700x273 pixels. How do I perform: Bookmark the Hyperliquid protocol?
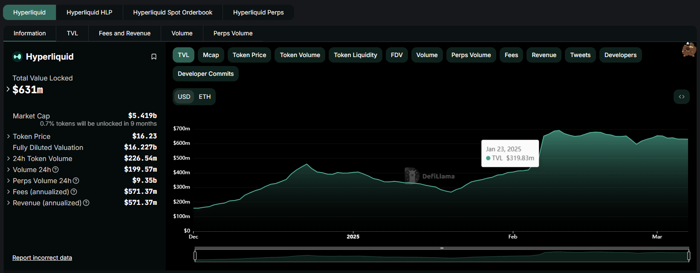(154, 57)
